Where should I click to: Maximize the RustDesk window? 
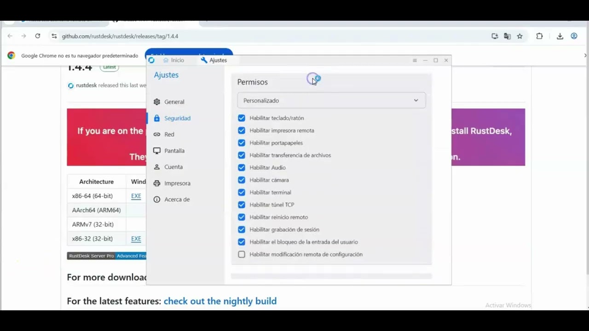pos(436,60)
